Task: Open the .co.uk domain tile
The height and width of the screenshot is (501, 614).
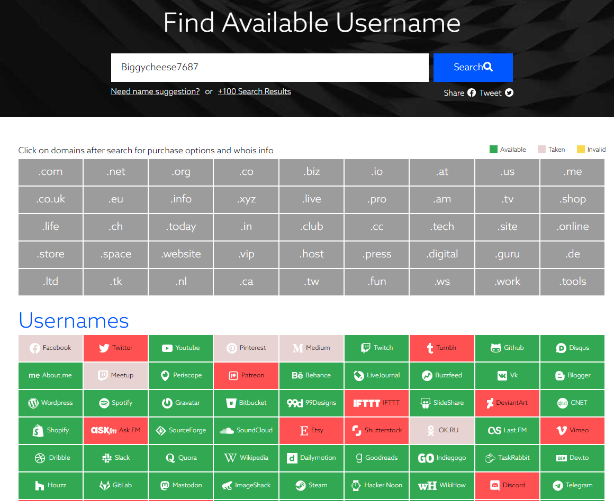Action: 50,199
